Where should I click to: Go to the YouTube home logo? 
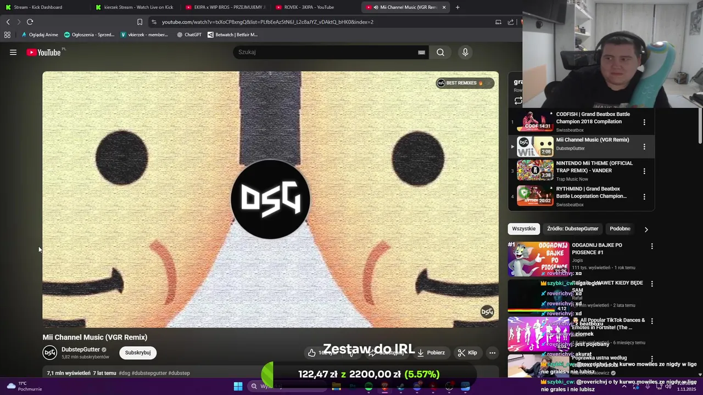tap(44, 52)
